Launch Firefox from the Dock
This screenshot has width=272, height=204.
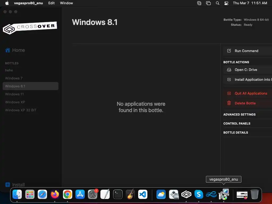pyautogui.click(x=55, y=194)
